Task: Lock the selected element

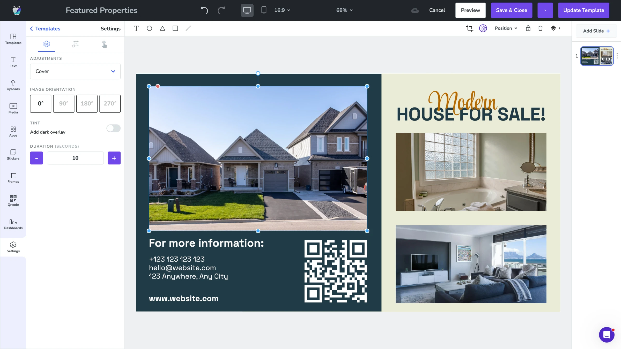Action: [x=528, y=28]
